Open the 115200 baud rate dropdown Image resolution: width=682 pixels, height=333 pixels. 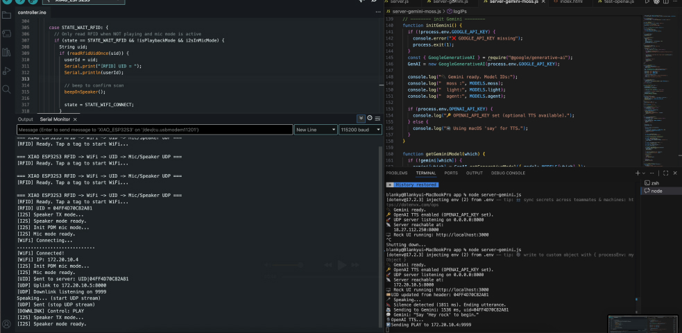(359, 130)
